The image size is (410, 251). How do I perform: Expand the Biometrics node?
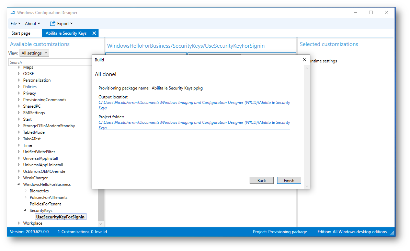tap(25, 191)
